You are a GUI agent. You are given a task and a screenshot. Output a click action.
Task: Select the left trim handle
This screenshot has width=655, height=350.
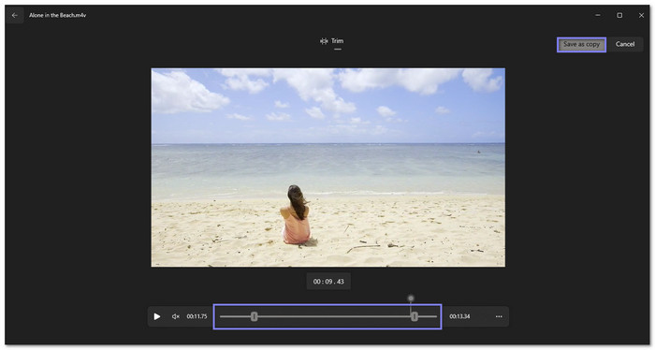point(254,316)
